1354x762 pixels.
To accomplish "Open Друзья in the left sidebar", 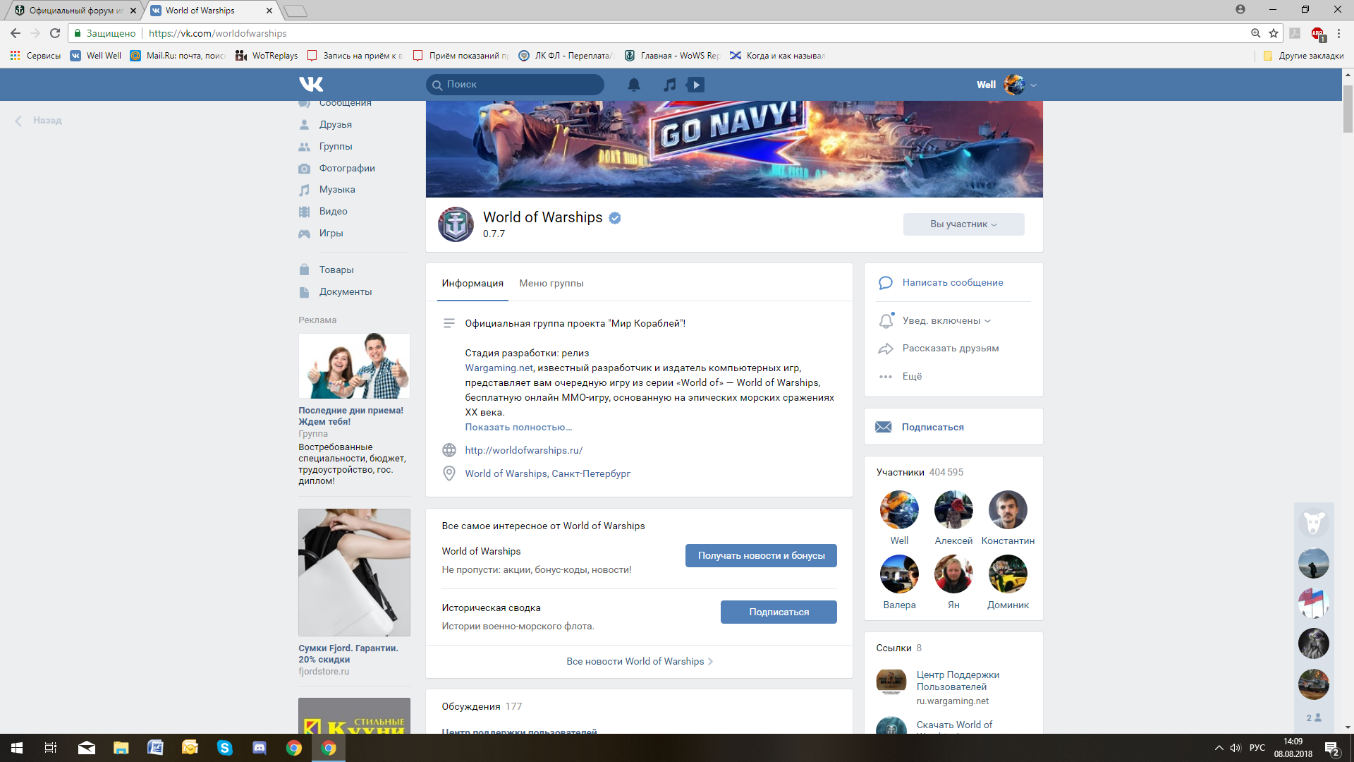I will [x=335, y=125].
